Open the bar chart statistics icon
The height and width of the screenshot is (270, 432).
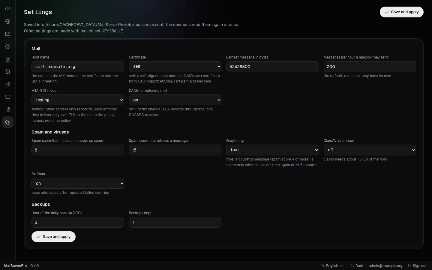8,84
